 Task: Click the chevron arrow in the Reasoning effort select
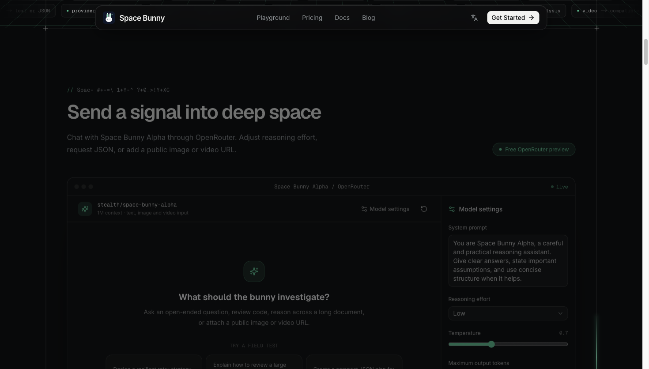560,313
